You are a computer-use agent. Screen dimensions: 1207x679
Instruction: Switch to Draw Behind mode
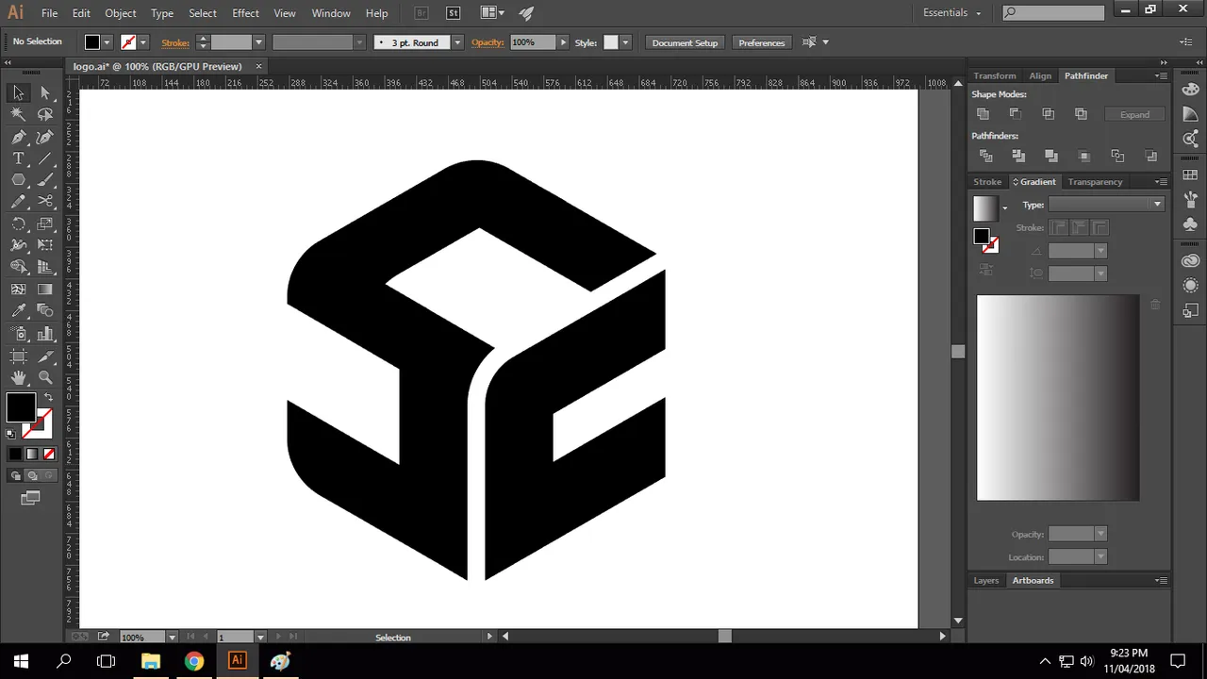[x=32, y=476]
